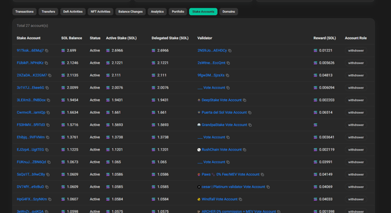Screen dimensions: 391x213
Task: Click active stake value 1.1201
Action: (117, 149)
